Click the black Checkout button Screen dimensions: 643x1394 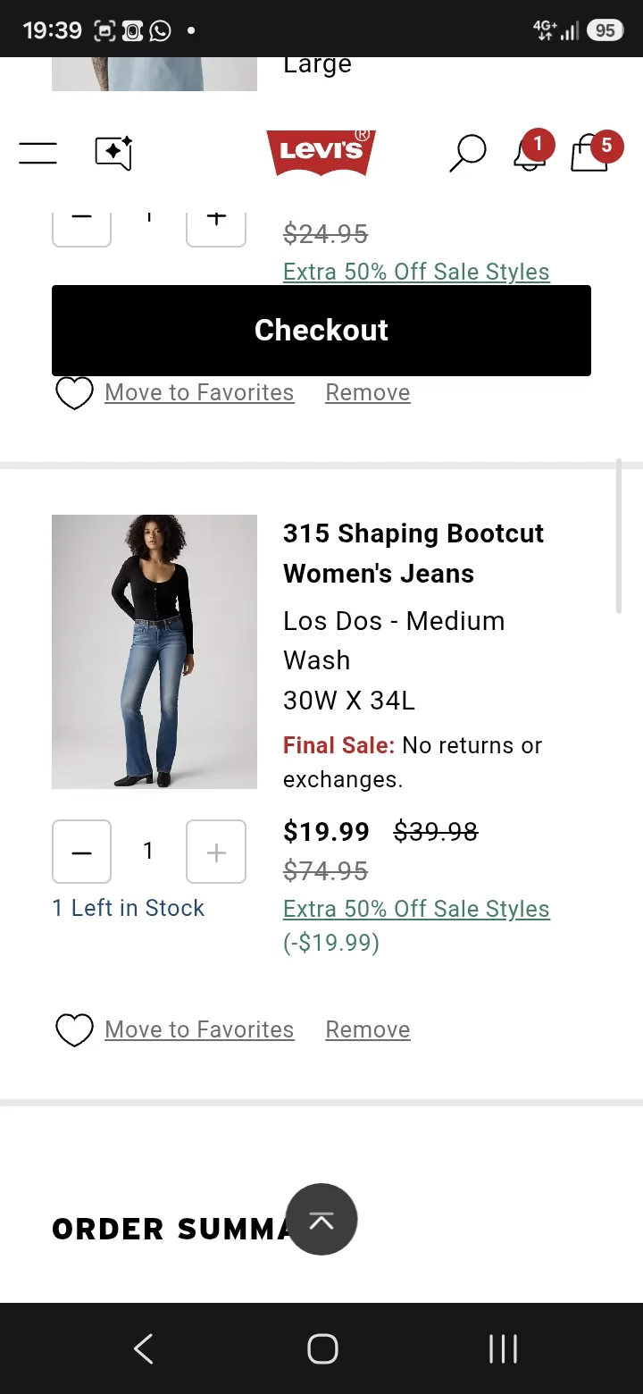(321, 331)
